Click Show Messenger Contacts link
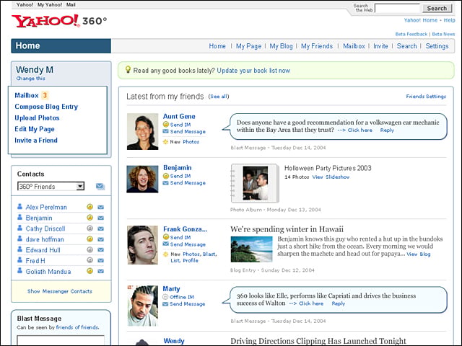 (60, 291)
